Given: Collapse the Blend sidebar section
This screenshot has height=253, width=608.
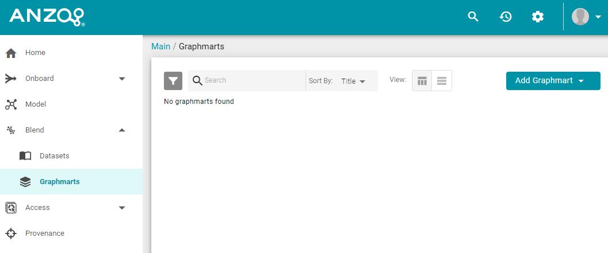Looking at the screenshot, I should pos(122,130).
